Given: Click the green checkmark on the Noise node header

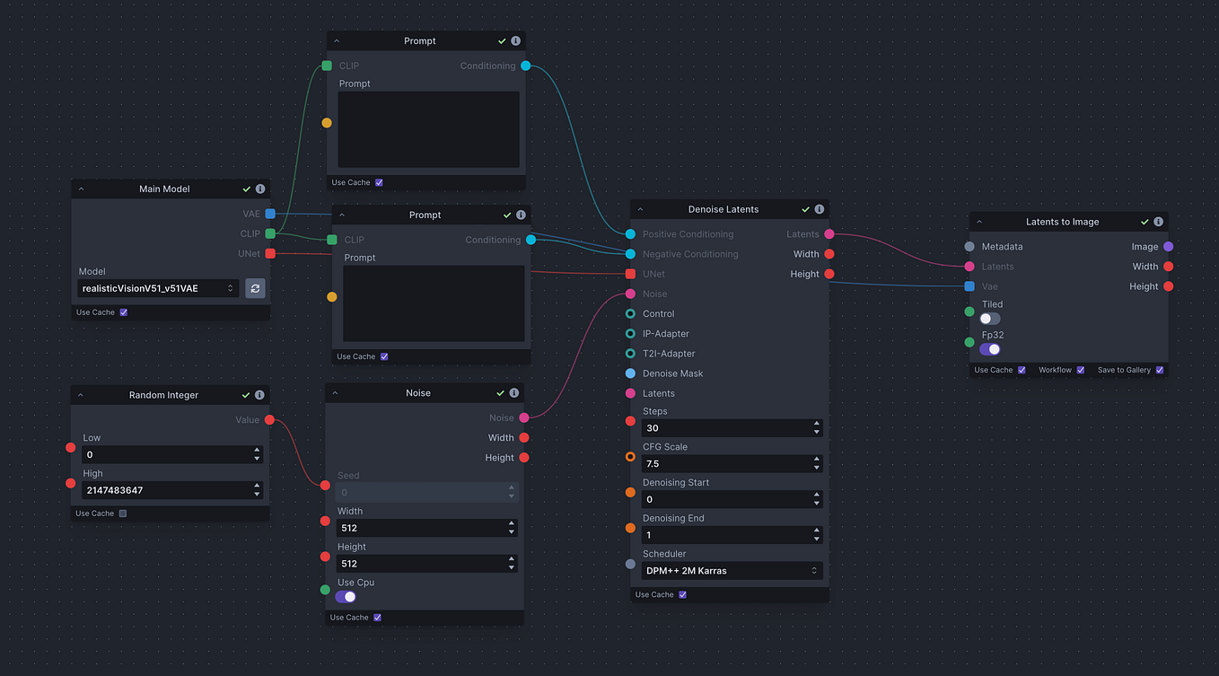Looking at the screenshot, I should 502,392.
